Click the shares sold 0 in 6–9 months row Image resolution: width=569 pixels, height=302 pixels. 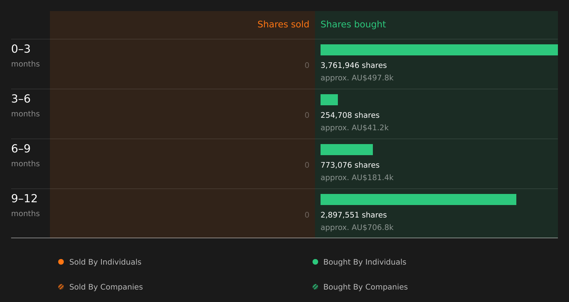307,165
